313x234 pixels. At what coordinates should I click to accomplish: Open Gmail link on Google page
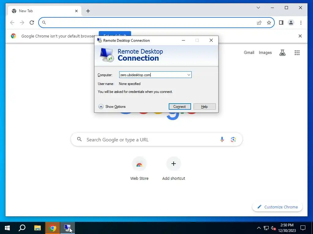coord(249,52)
